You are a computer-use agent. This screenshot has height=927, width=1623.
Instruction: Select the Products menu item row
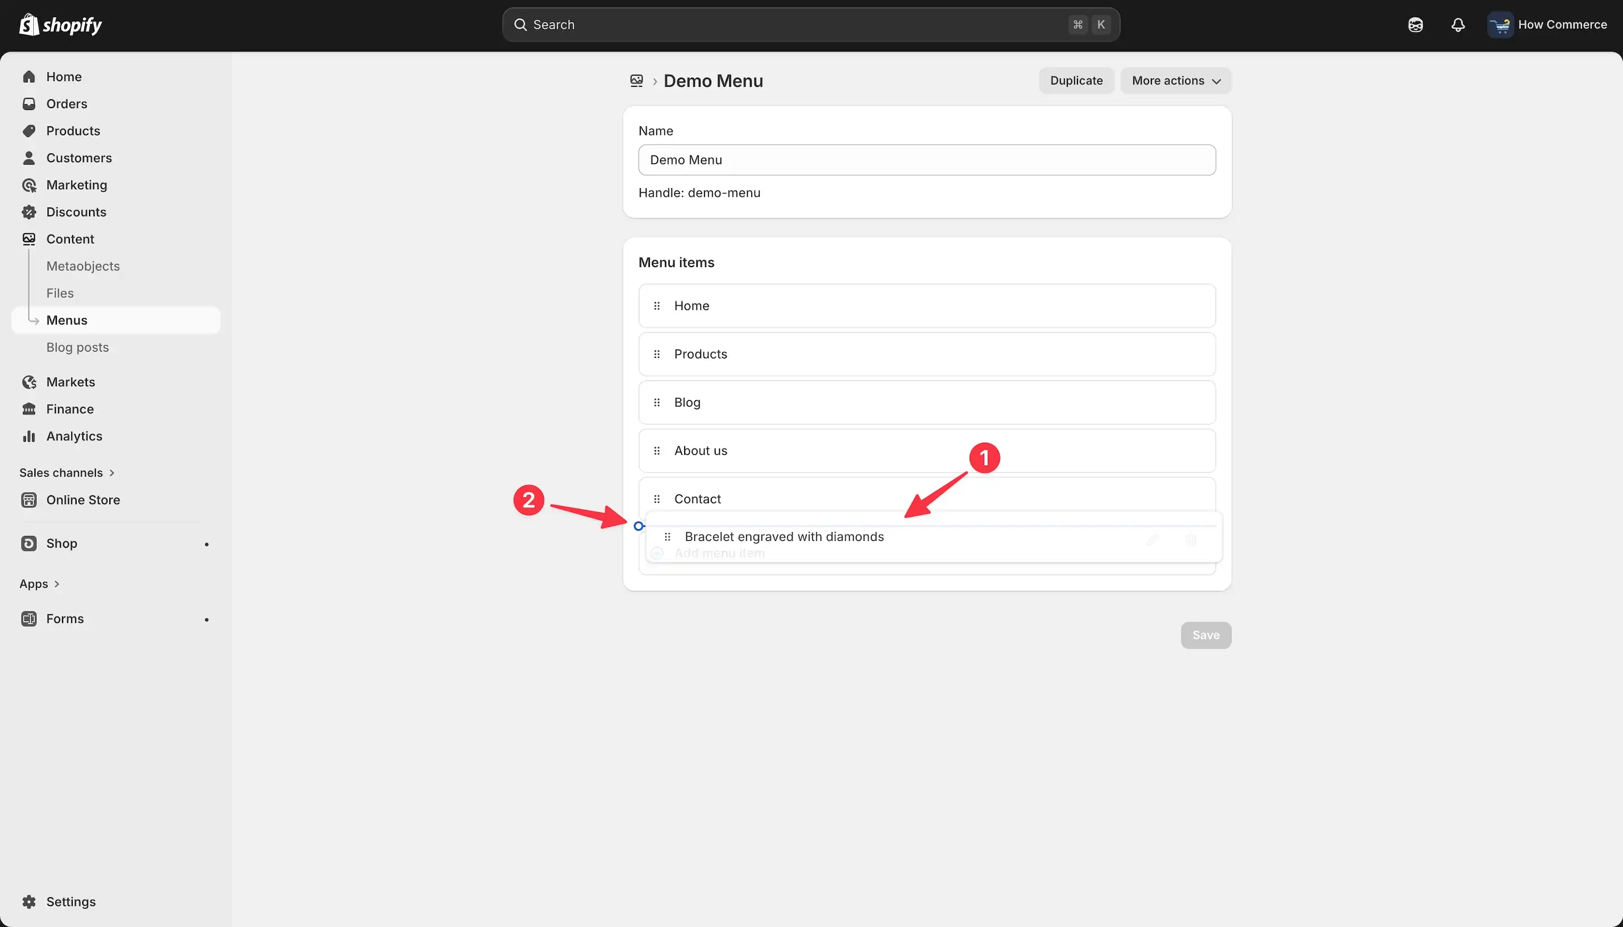coord(926,354)
